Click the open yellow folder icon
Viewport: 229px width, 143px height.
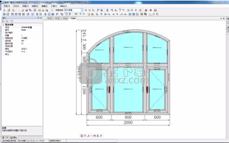click(x=23, y=10)
